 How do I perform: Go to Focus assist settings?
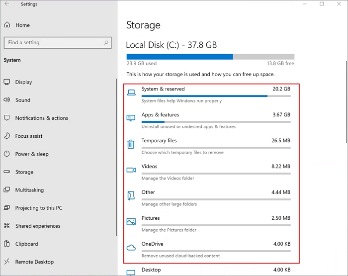pos(29,136)
